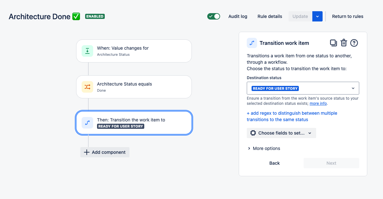Delete the component with the trash icon
The image size is (383, 199).
(344, 43)
